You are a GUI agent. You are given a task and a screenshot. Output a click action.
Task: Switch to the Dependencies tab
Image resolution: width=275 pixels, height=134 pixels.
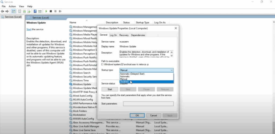coord(138,35)
